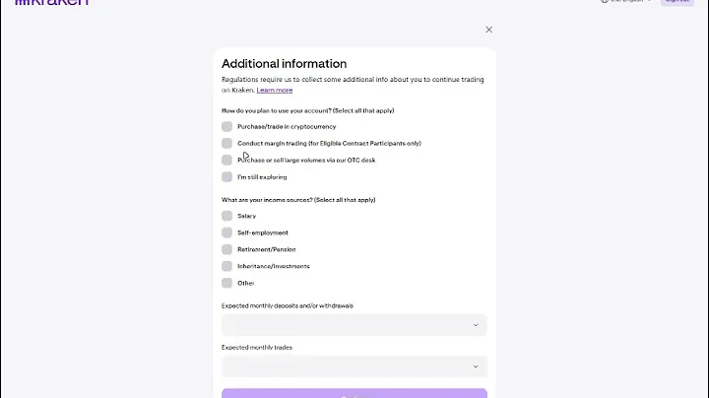The height and width of the screenshot is (398, 709).
Task: Click chevron arrow of monthly deposits dropdown
Action: pyautogui.click(x=476, y=325)
